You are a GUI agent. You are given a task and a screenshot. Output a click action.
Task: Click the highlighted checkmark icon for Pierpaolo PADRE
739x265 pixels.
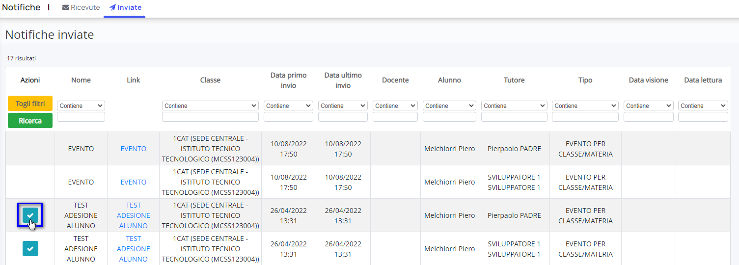pyautogui.click(x=30, y=215)
